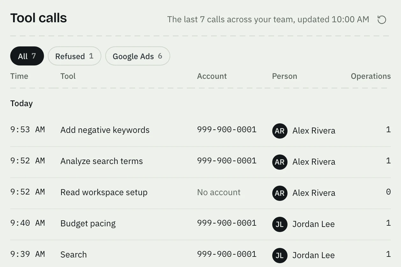Click Alex Rivera in Analyze search terms row
Image resolution: width=401 pixels, height=267 pixels.
pyautogui.click(x=314, y=162)
